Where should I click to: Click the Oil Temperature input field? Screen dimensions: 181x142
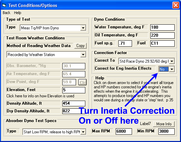click(162, 35)
